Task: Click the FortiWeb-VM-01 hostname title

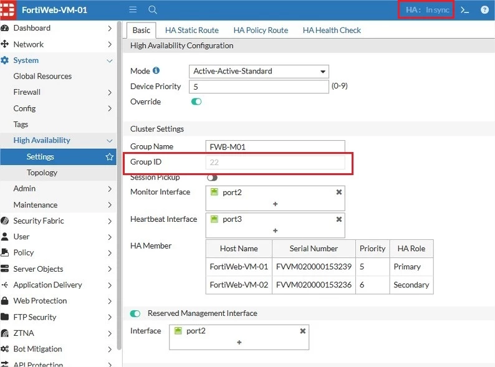Action: click(x=54, y=10)
